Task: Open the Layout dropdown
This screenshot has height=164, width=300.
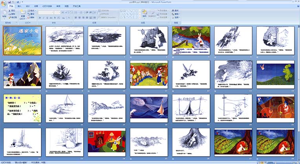Action: tap(31, 11)
